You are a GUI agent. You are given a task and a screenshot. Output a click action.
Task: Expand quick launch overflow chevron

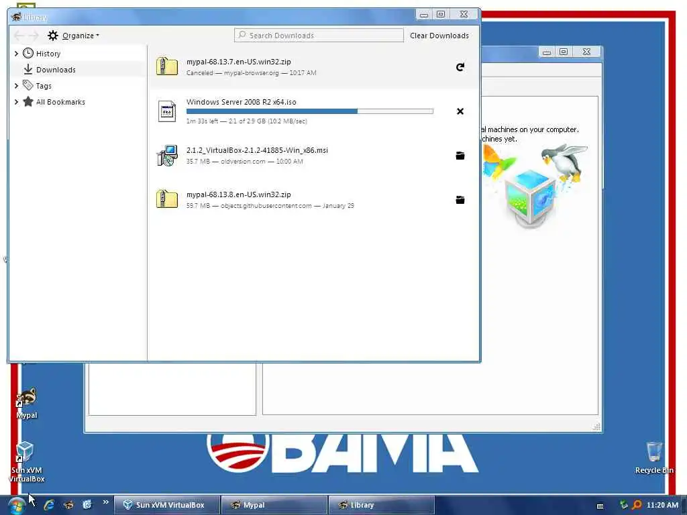click(x=105, y=502)
